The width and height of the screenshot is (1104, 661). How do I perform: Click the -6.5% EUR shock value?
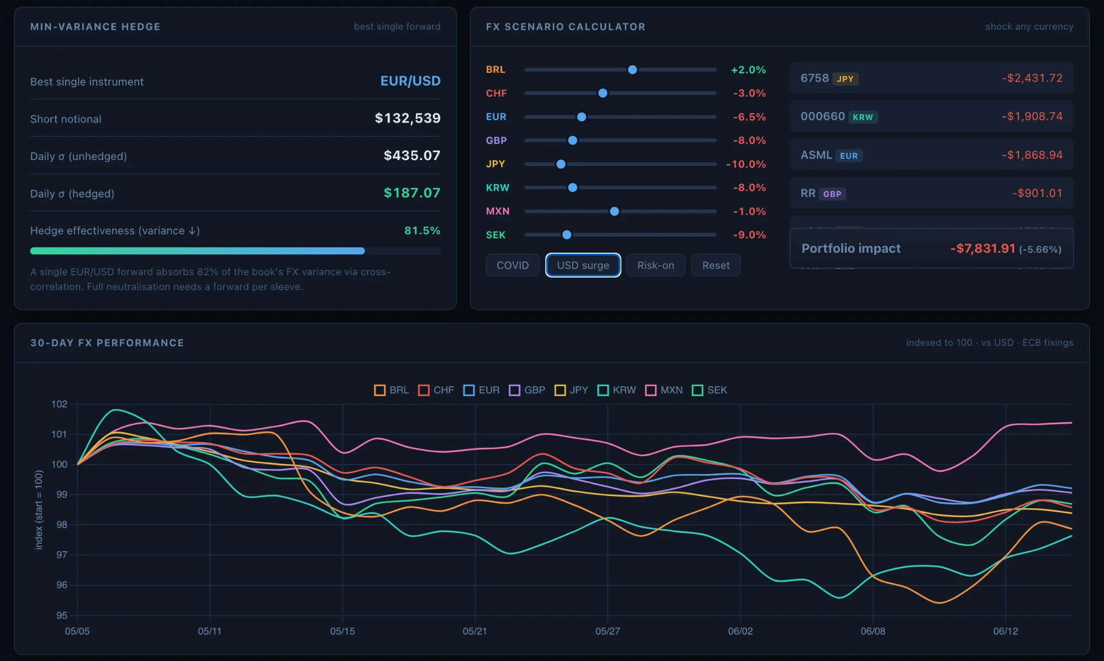pyautogui.click(x=749, y=117)
